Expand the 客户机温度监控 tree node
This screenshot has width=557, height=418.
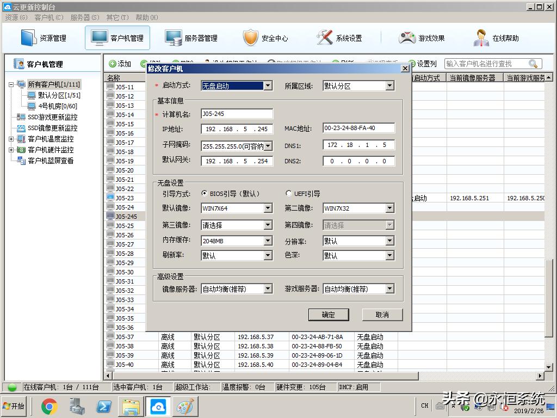11,139
